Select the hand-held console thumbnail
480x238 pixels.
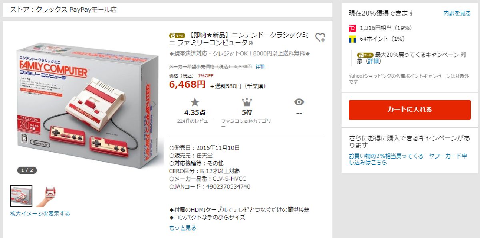46,196
